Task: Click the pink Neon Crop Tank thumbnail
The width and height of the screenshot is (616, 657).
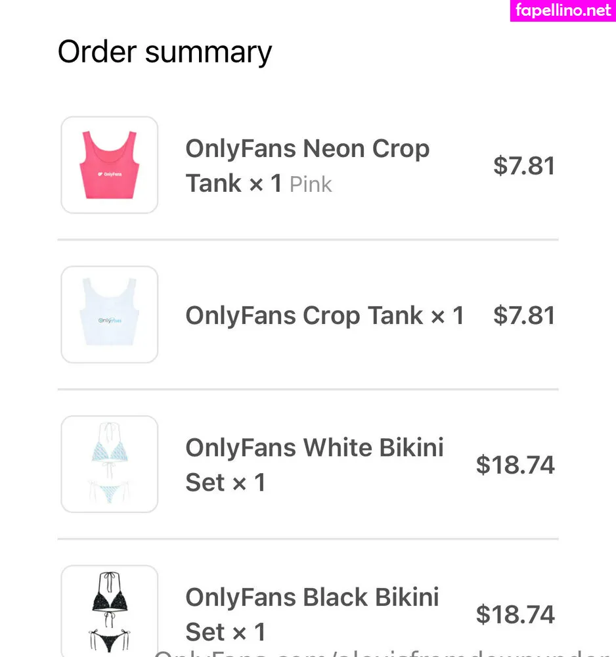Action: click(x=109, y=165)
